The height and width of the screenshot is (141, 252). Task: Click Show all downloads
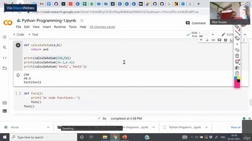coord(235,127)
